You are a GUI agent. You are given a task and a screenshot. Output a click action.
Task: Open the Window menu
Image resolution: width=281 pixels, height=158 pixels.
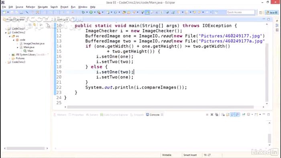83,7
